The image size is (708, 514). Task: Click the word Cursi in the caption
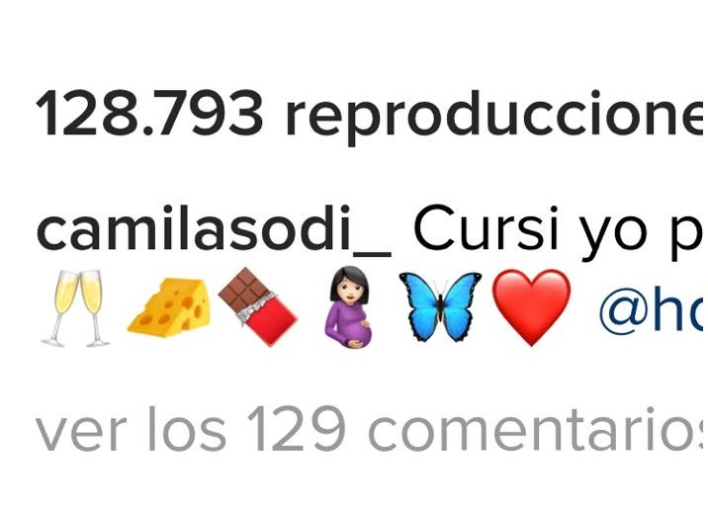coord(486,227)
